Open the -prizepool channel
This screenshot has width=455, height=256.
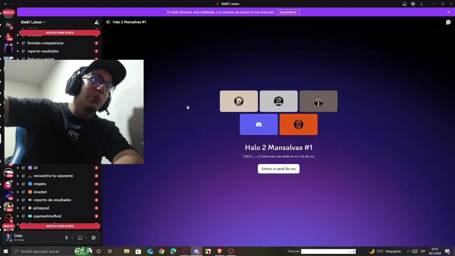click(59, 208)
